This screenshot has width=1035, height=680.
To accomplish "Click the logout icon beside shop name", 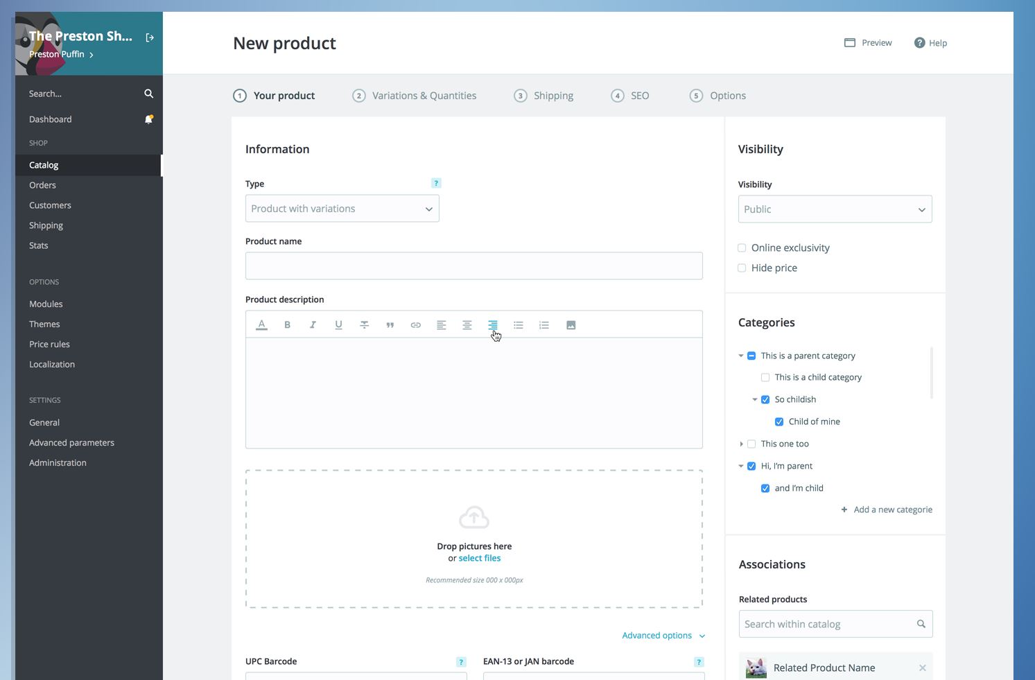I will point(150,37).
